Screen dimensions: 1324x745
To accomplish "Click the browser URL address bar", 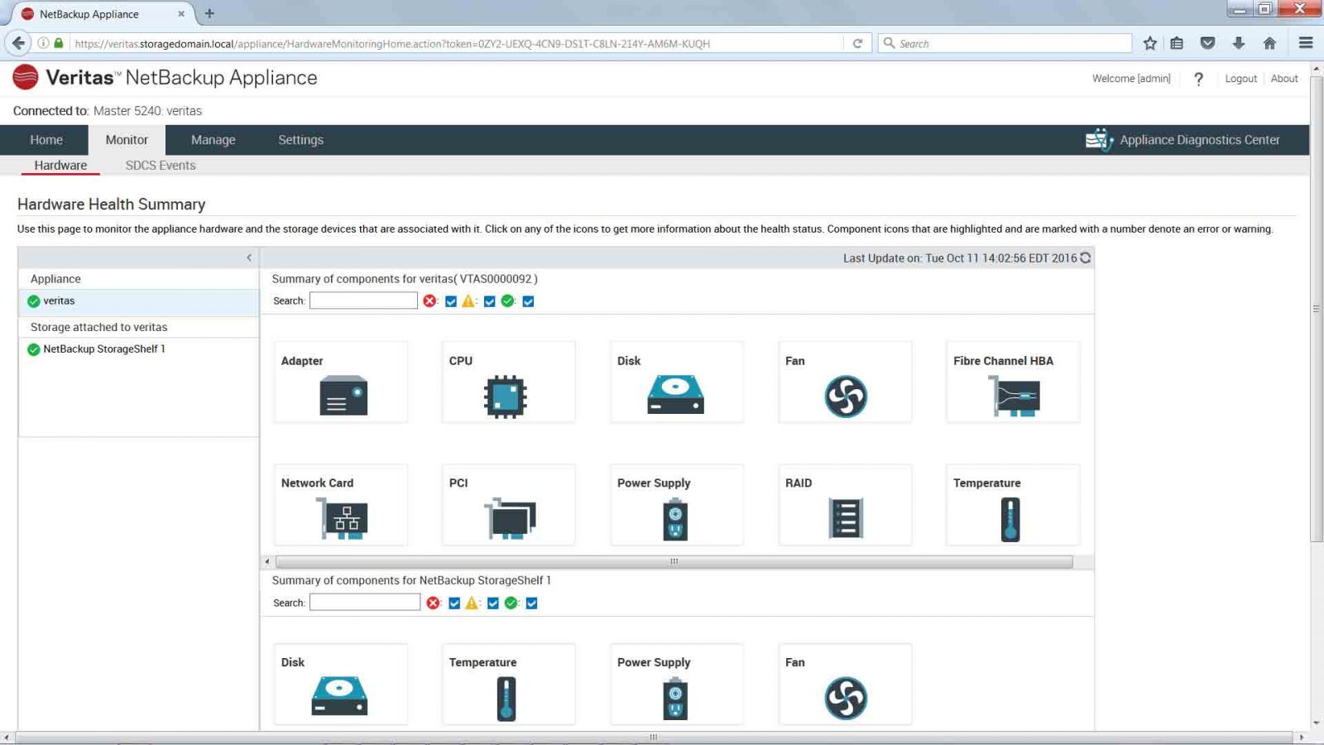I will coord(457,43).
